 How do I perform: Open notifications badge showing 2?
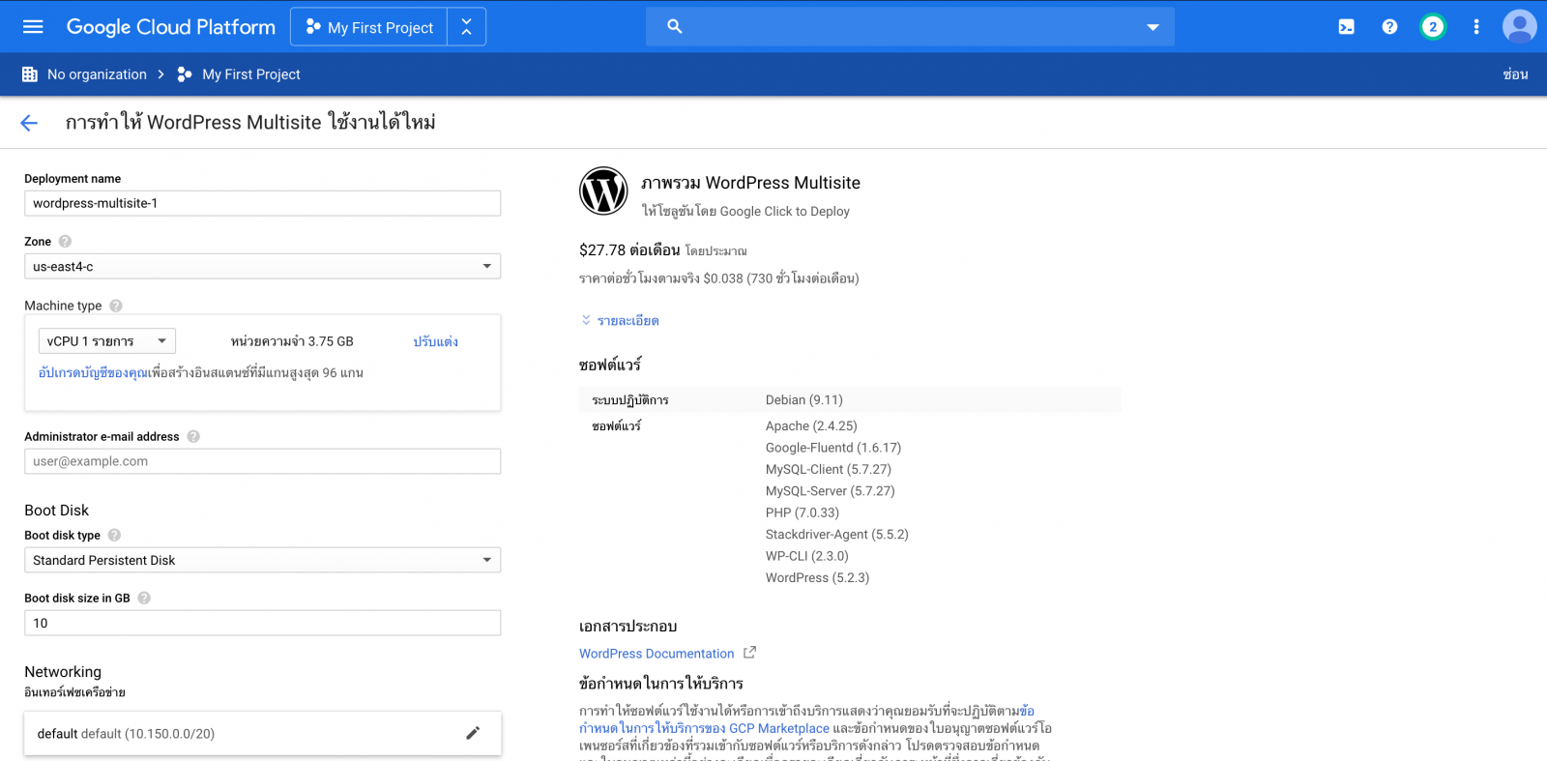[x=1433, y=27]
